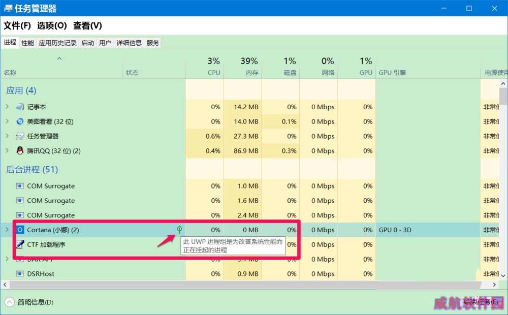Click the DSRHost process icon

pyautogui.click(x=20, y=274)
